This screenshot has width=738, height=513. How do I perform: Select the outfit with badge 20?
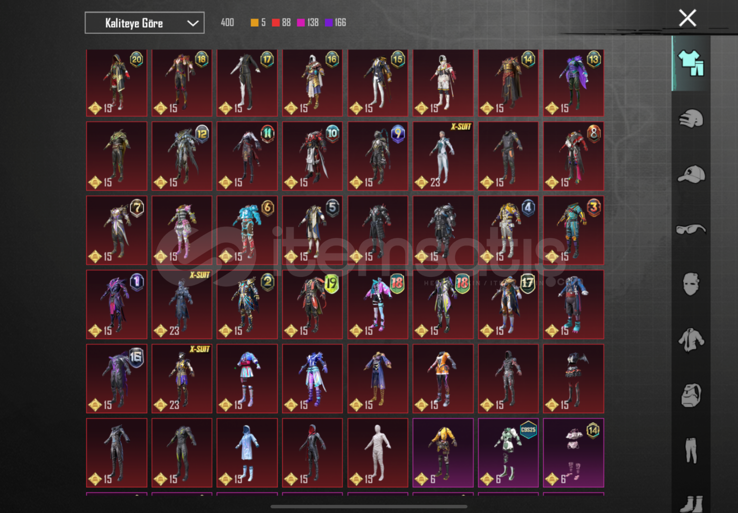coord(116,83)
